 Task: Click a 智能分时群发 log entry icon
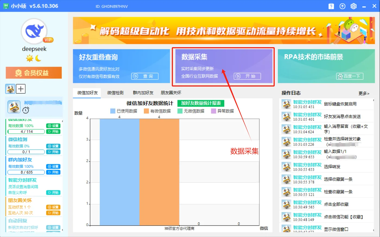coord(287,104)
